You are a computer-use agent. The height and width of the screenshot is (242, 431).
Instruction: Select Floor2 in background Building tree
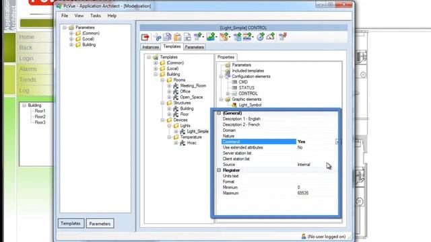pyautogui.click(x=40, y=116)
